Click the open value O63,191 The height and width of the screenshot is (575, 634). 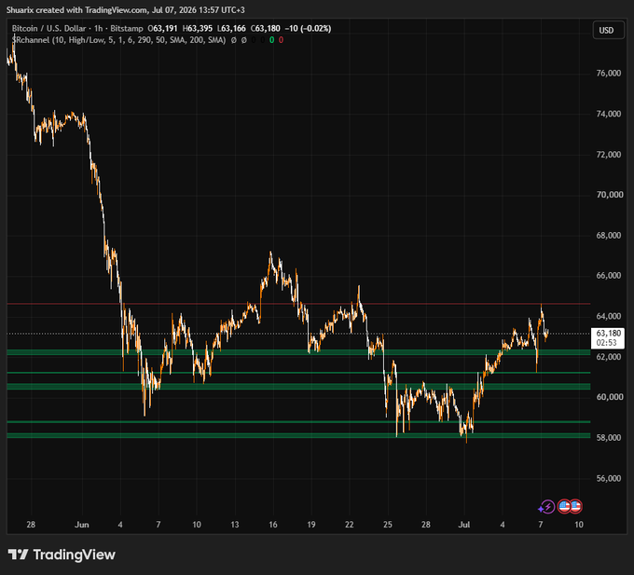[x=162, y=28]
